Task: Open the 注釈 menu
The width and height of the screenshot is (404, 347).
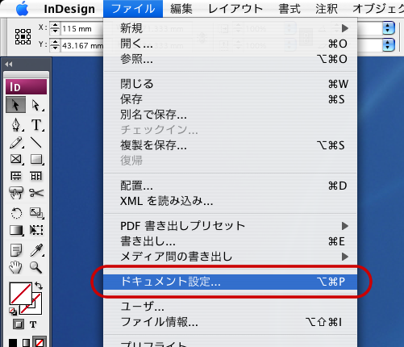Action: [327, 9]
